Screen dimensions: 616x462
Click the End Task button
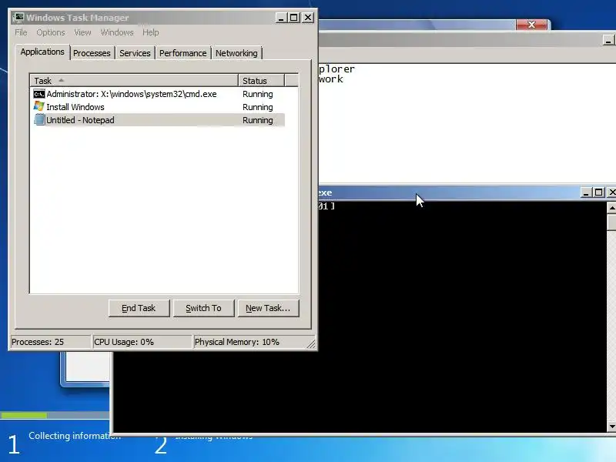(139, 308)
